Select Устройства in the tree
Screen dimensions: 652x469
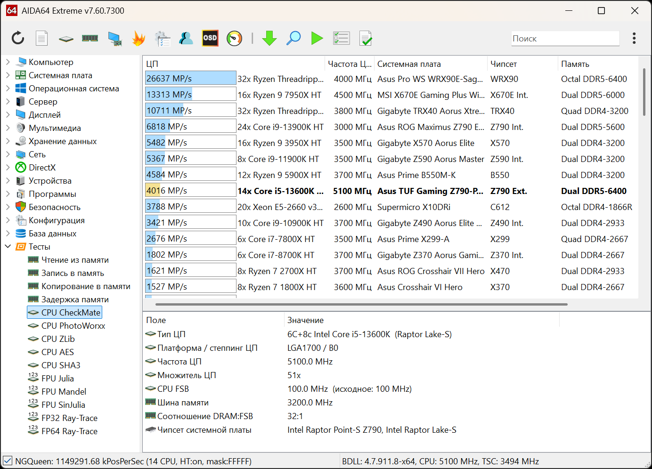pos(50,181)
